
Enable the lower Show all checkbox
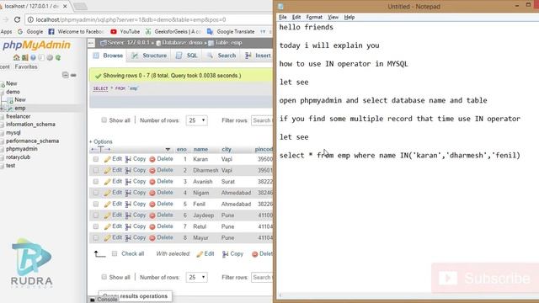(x=104, y=277)
